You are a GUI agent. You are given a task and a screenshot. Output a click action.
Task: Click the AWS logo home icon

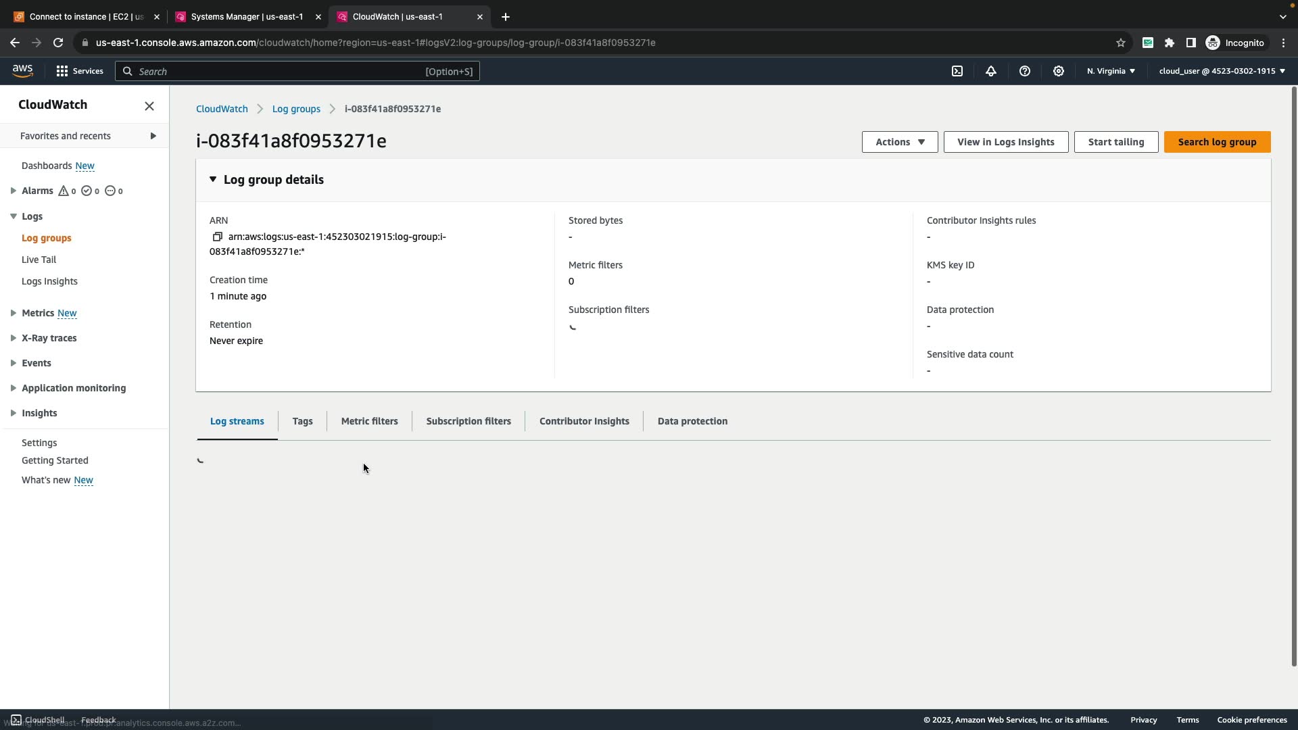coord(22,71)
